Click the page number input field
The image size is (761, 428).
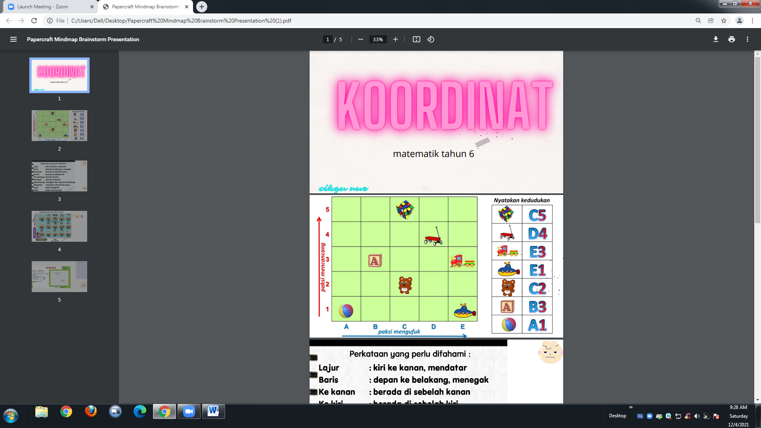[327, 39]
